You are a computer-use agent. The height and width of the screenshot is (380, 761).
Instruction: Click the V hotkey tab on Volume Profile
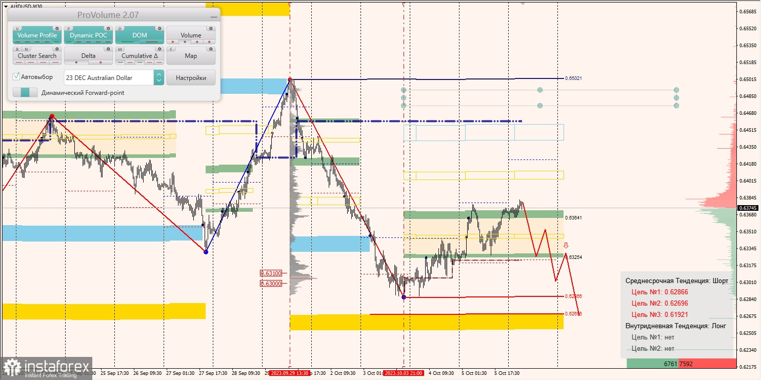(x=17, y=29)
